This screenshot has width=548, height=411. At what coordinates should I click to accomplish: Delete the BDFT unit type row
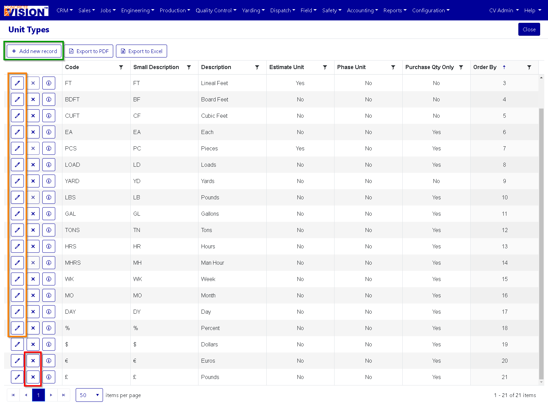(x=33, y=99)
